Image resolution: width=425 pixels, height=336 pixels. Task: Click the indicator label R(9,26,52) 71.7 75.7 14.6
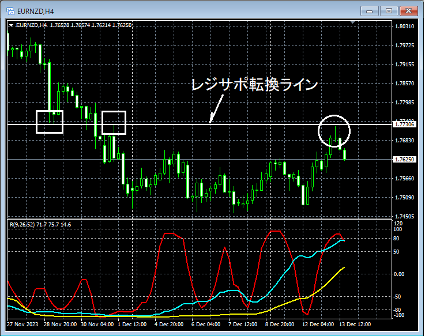pyautogui.click(x=40, y=225)
